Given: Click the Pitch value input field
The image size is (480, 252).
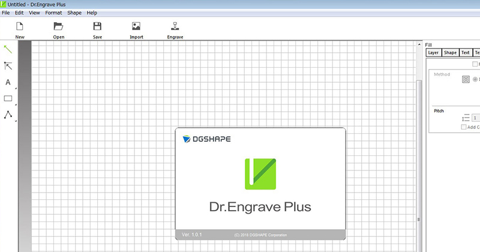Looking at the screenshot, I should click(475, 119).
